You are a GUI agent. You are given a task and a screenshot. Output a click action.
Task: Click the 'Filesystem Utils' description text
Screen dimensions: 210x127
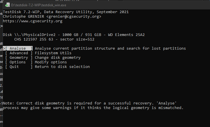[53, 53]
